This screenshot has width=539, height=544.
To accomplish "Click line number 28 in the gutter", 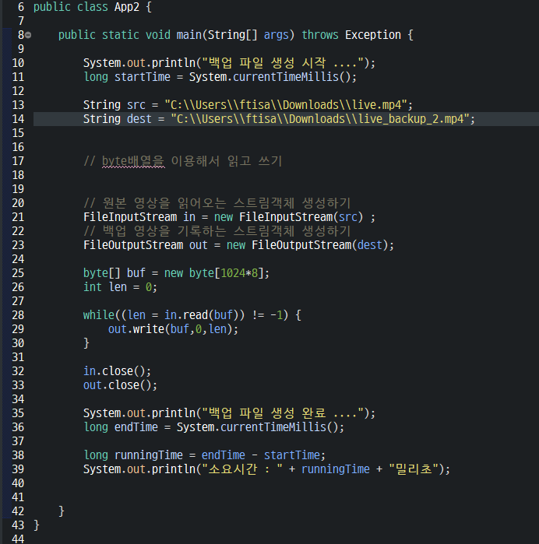I will click(x=18, y=315).
